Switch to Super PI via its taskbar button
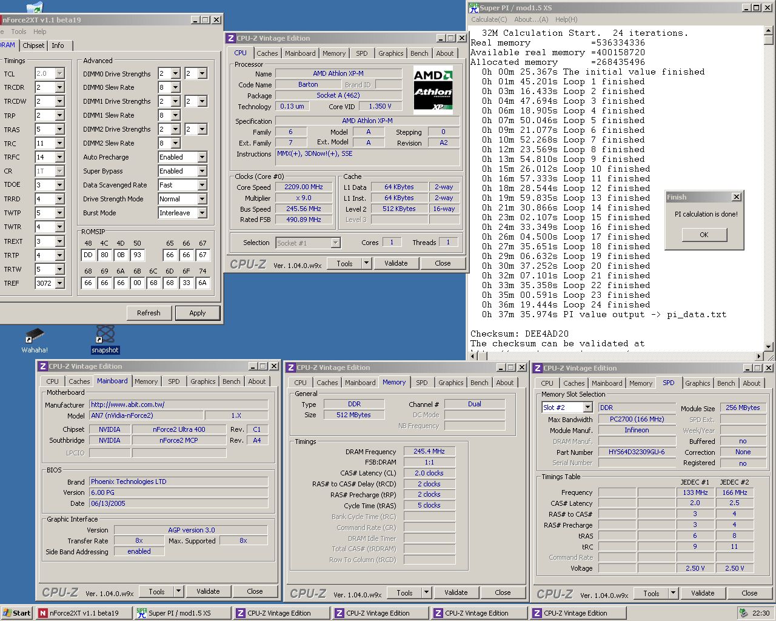This screenshot has width=776, height=621. click(x=182, y=613)
